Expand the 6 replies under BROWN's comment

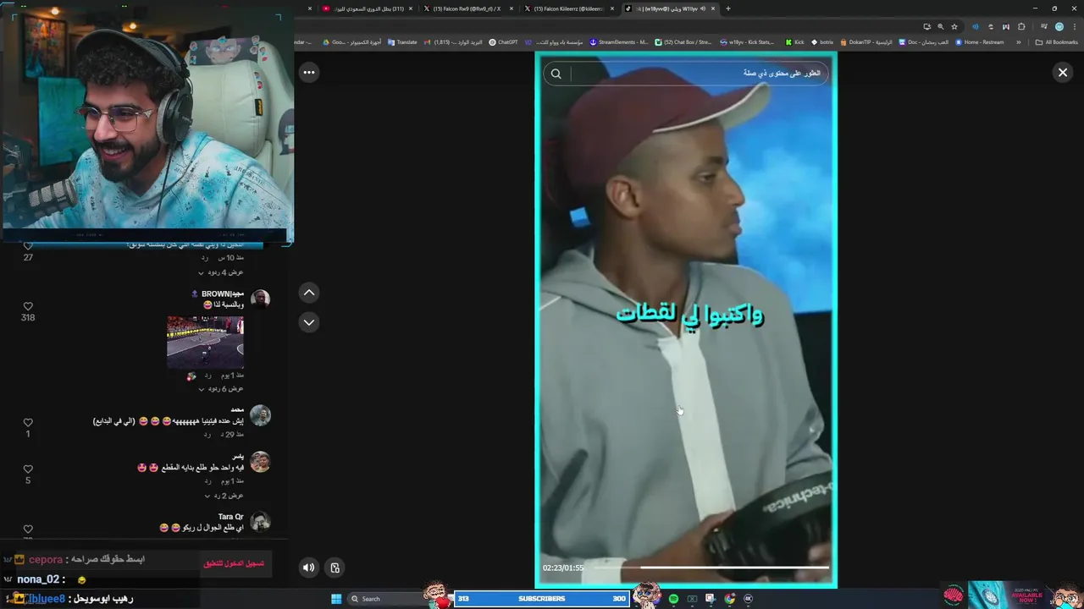click(x=221, y=388)
